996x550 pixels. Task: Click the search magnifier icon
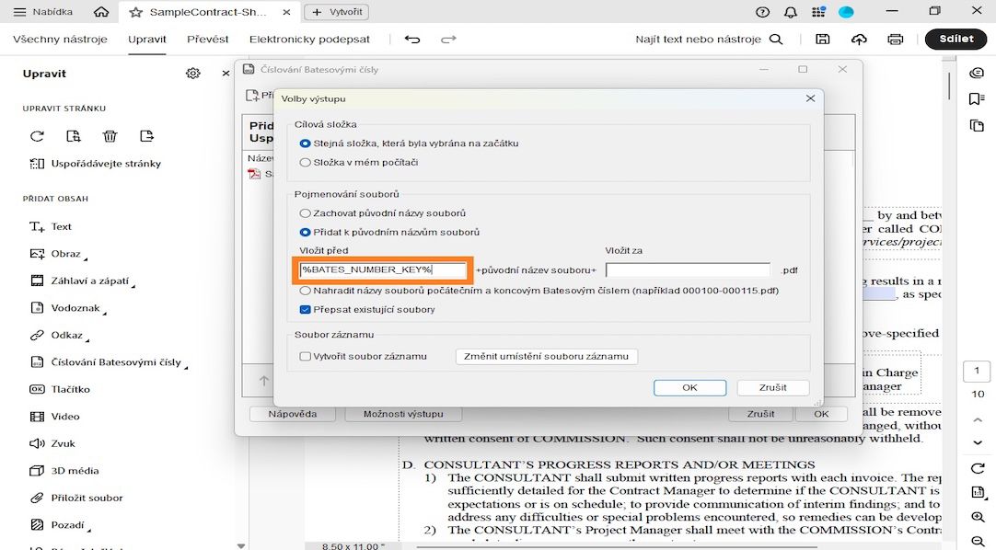776,40
